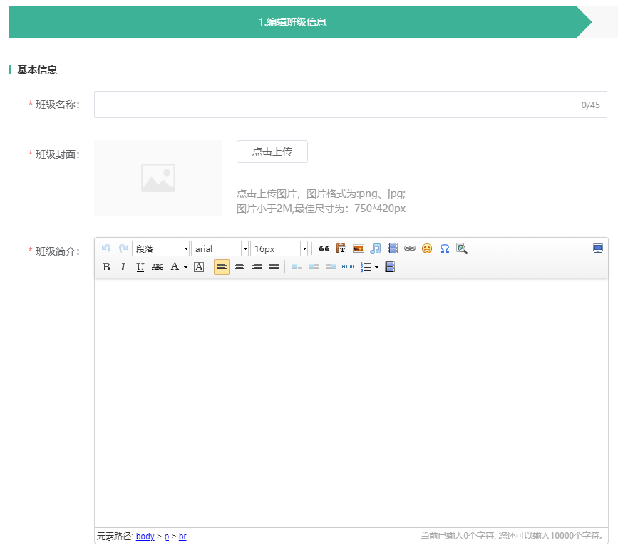The height and width of the screenshot is (553, 618).
Task: Toggle editor fullscreen with the monitor icon
Action: 598,248
